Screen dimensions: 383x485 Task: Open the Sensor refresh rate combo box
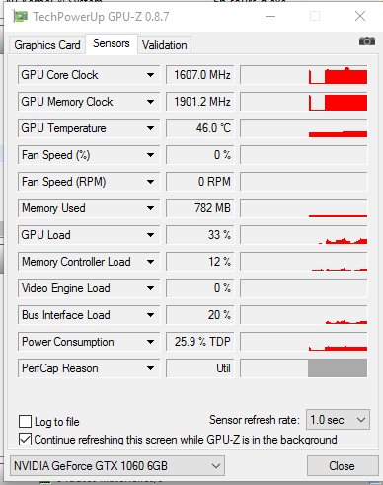[x=338, y=420]
